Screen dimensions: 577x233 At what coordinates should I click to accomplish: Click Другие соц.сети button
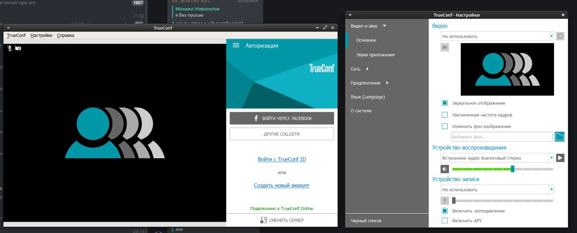(x=282, y=134)
